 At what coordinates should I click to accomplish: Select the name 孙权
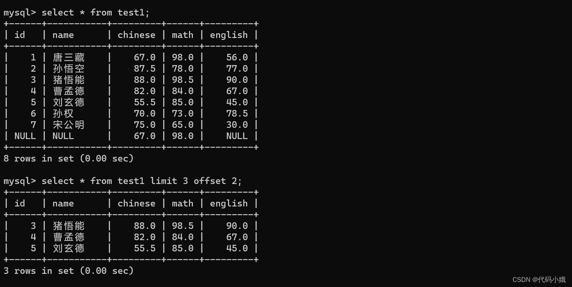click(x=63, y=113)
